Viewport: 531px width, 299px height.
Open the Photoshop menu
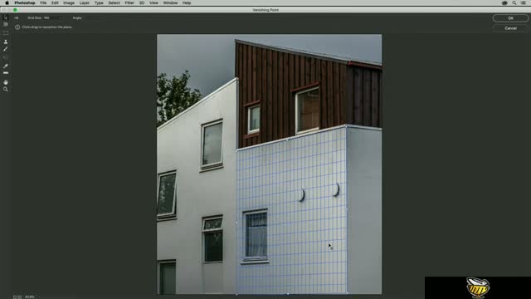(x=25, y=2)
